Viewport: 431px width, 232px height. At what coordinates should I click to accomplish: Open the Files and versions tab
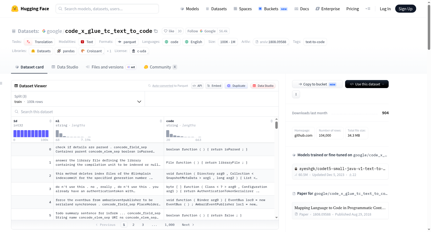click(x=111, y=67)
